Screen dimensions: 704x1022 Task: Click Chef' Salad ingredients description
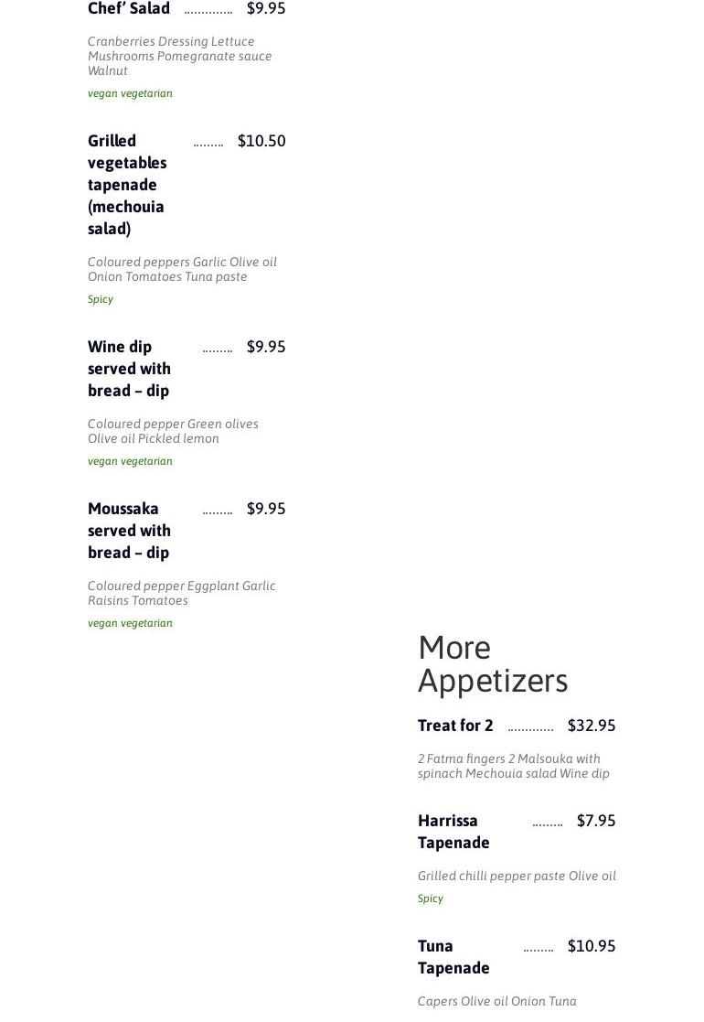point(179,56)
